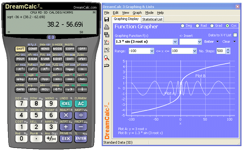243x151 pixels.
Task: Click the looping arrow icon in sidebar
Action: point(107,66)
